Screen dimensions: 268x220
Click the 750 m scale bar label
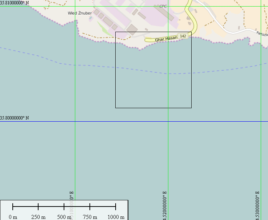coord(90,217)
